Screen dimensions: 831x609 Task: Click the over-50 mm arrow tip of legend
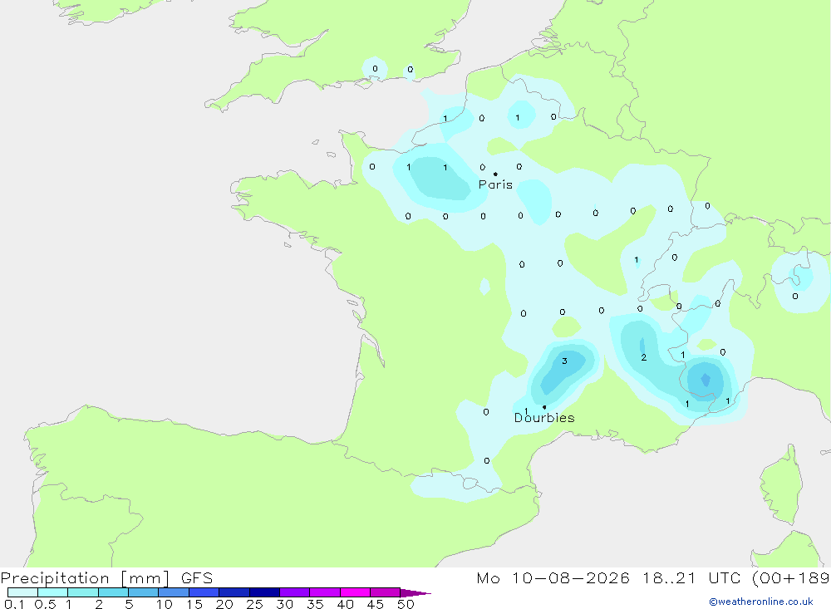pos(416,593)
